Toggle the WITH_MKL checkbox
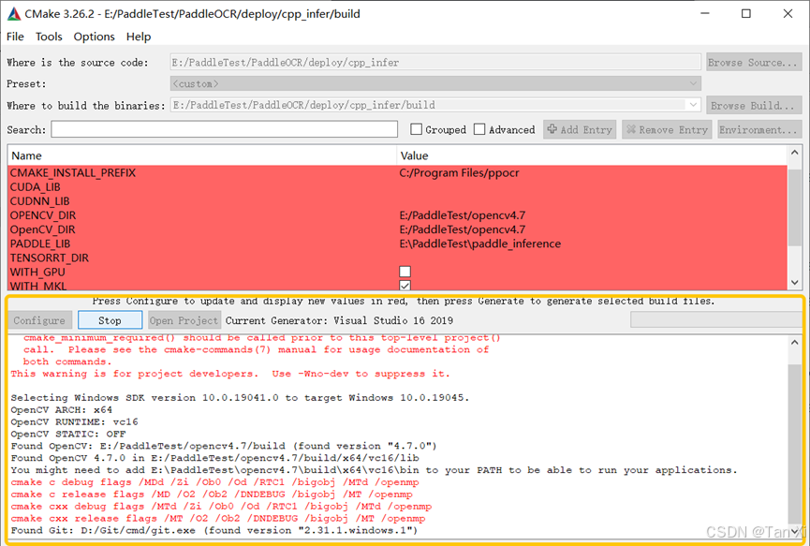 click(x=405, y=285)
